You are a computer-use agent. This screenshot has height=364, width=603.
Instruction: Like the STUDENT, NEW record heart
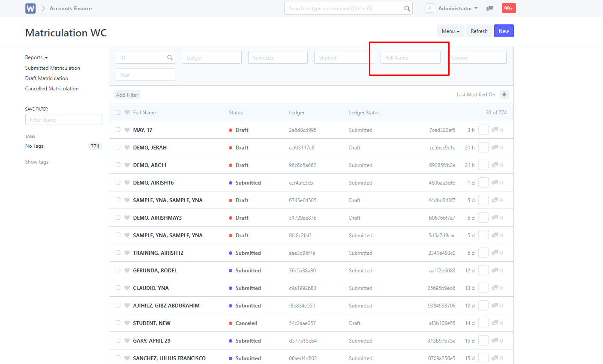click(127, 323)
